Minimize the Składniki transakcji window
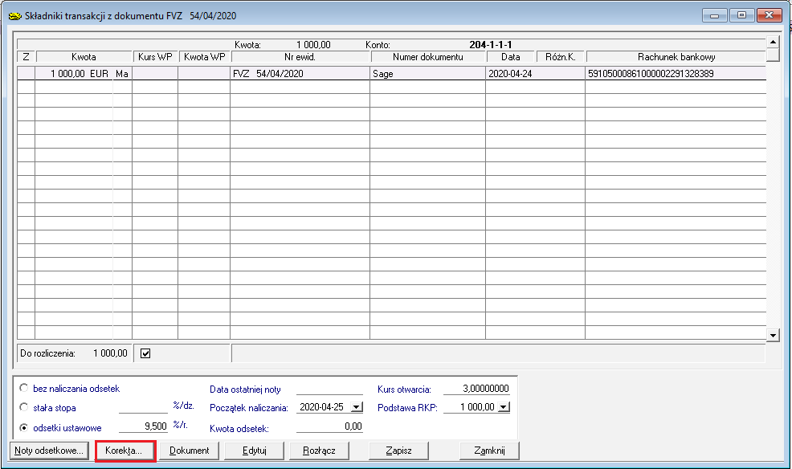Screen dimensions: 792x469 (714, 15)
